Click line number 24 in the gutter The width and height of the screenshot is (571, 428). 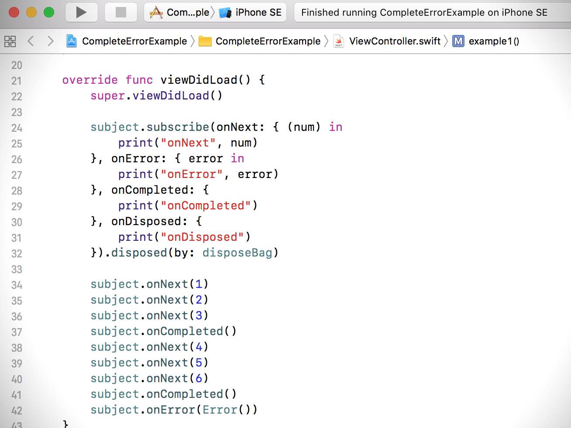pyautogui.click(x=17, y=128)
